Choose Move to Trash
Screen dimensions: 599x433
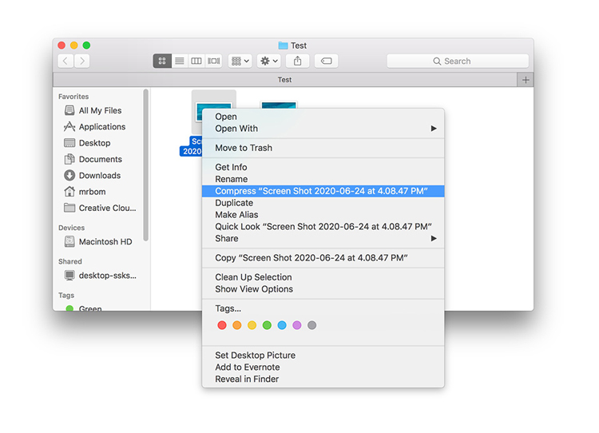point(323,148)
